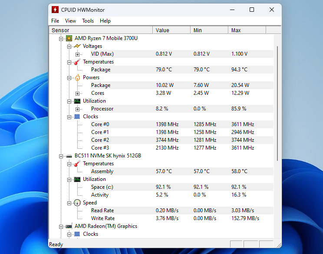The image size is (323, 254).
Task: Click the Speed gauge icon
Action: coord(77,203)
